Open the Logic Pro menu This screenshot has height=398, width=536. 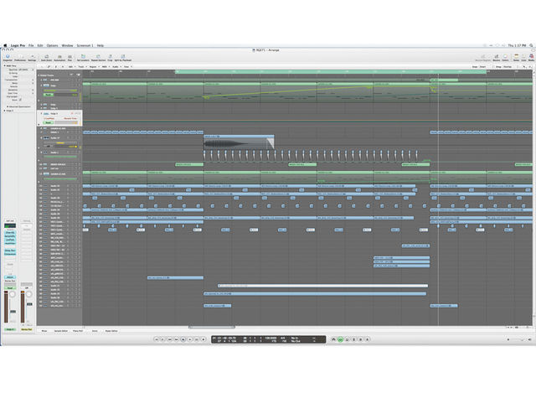click(18, 45)
